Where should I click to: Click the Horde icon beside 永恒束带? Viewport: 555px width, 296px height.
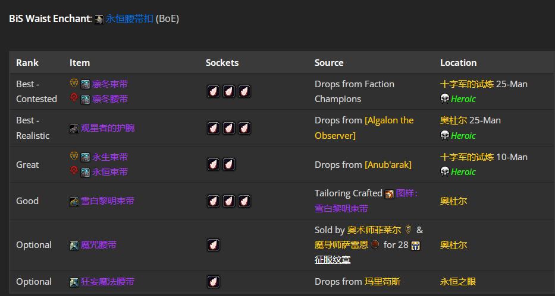(74, 170)
